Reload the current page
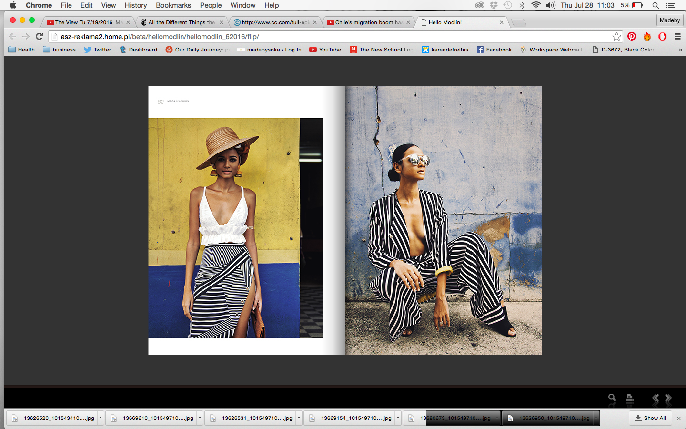686x429 pixels. [x=40, y=36]
